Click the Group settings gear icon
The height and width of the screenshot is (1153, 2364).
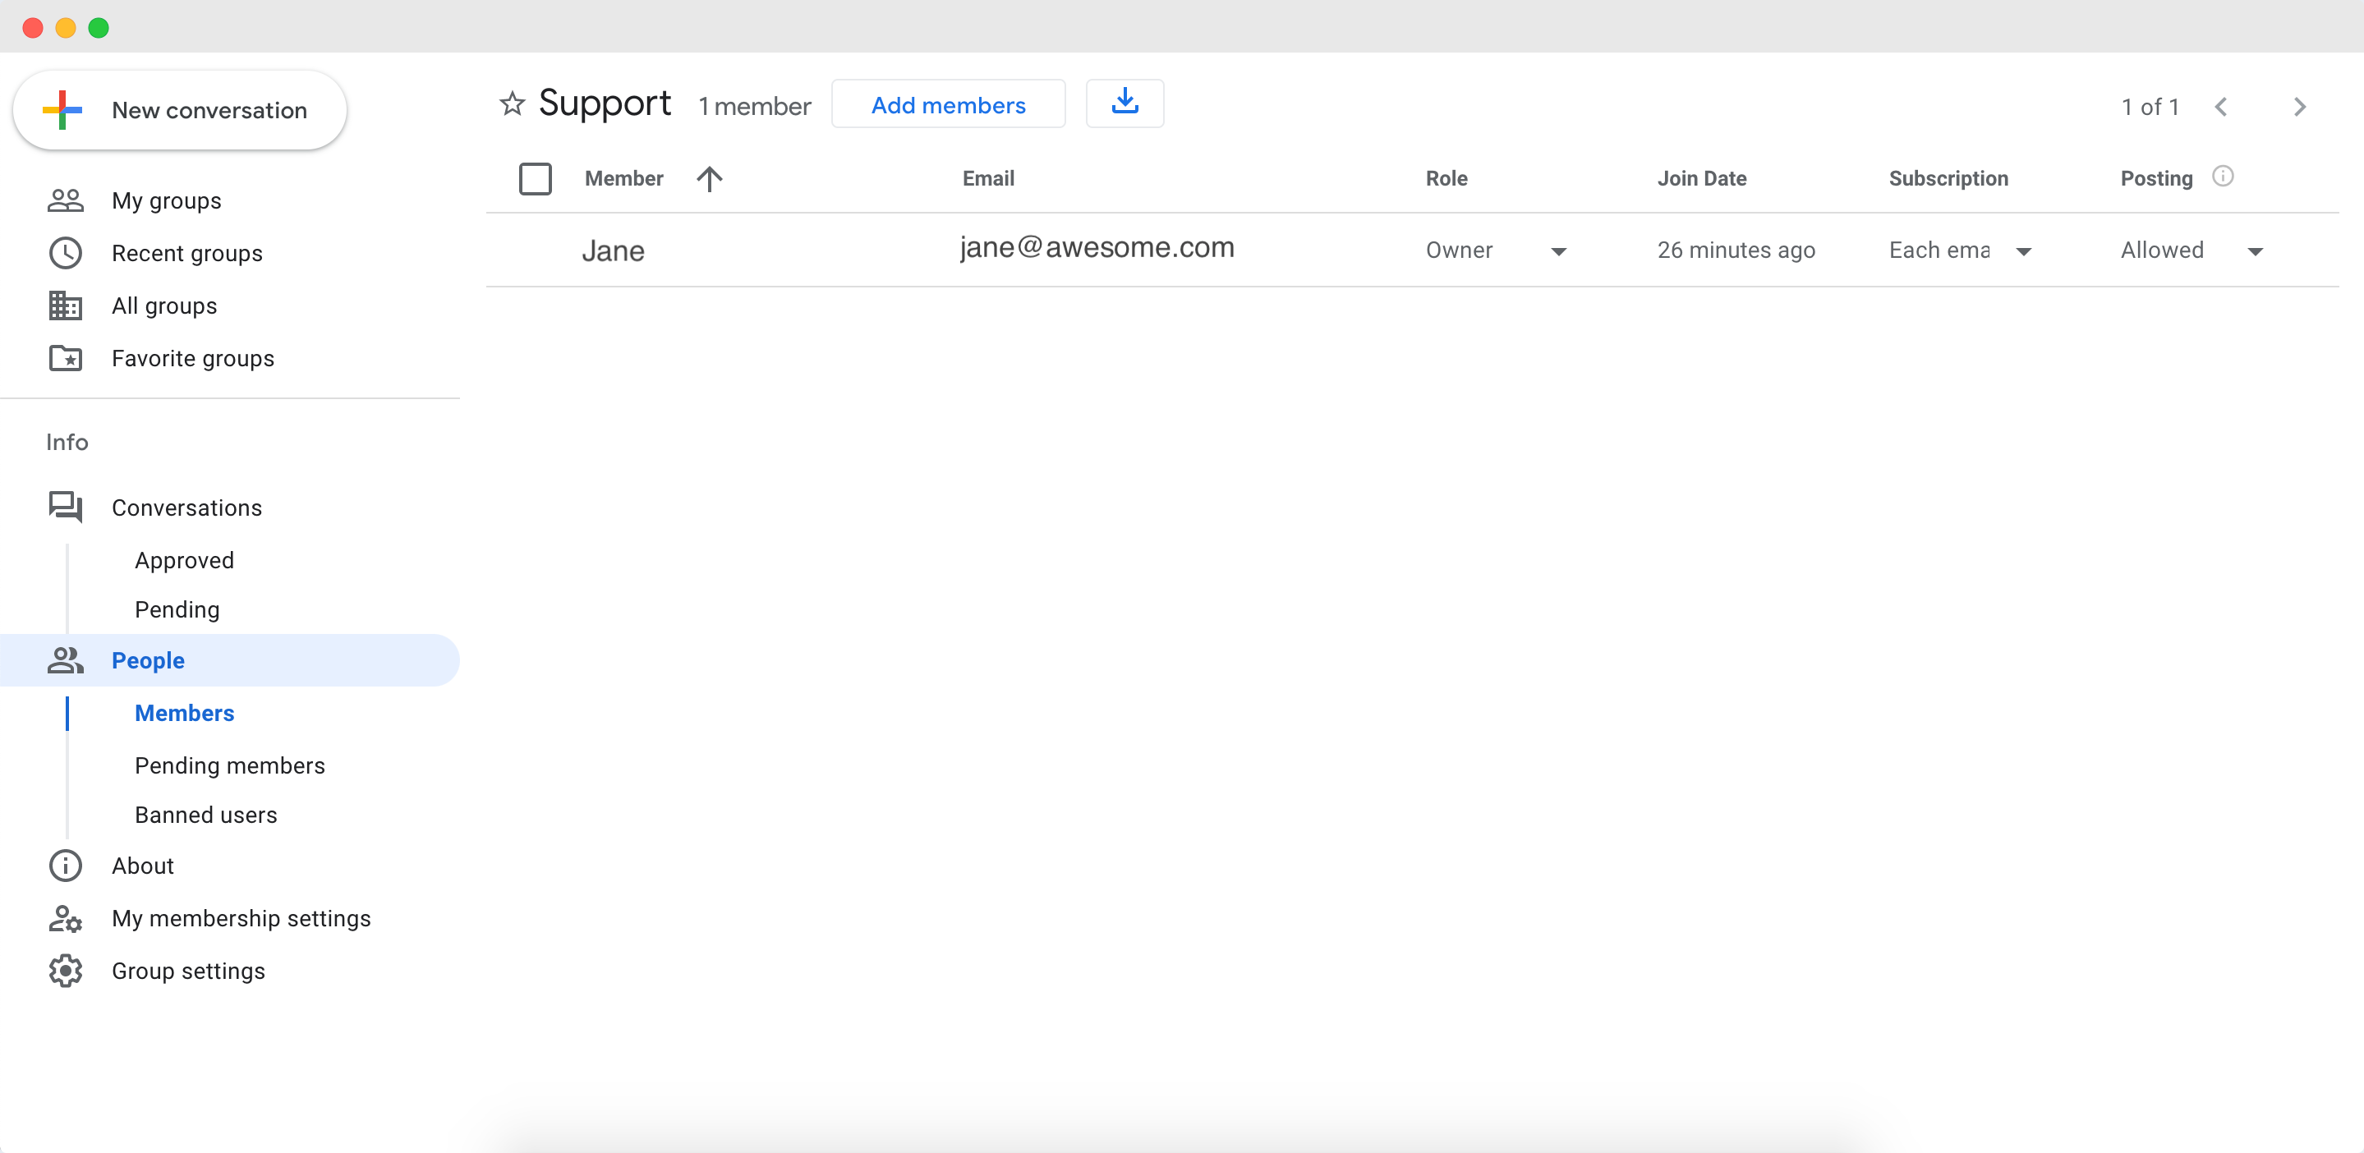65,971
